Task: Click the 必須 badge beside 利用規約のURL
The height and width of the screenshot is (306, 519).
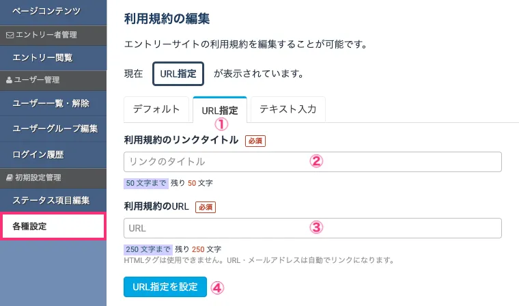Action: [205, 206]
